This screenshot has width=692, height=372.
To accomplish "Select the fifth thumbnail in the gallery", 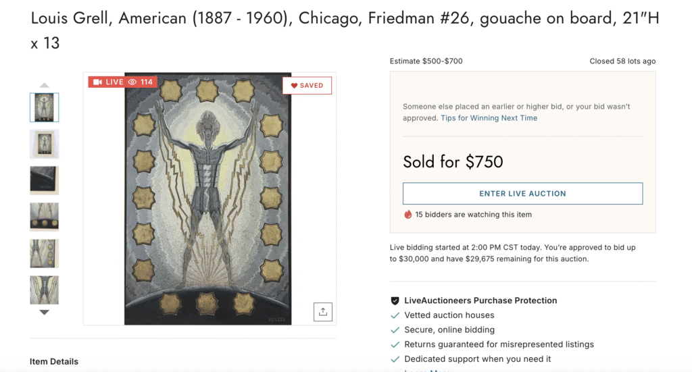I will [x=45, y=253].
